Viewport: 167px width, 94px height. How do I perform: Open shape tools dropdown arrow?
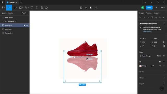[22, 8]
